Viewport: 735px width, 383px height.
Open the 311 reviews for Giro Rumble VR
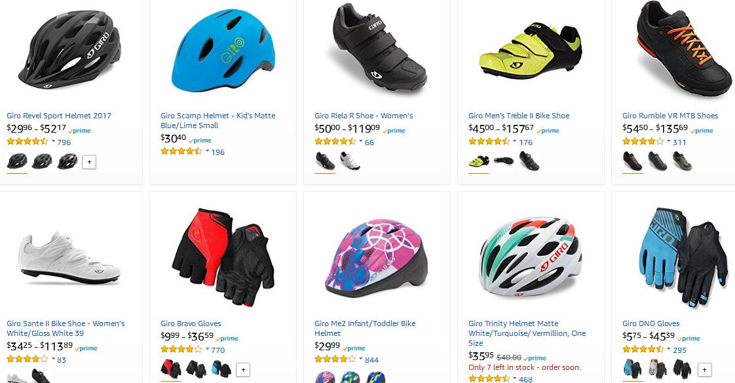(679, 142)
